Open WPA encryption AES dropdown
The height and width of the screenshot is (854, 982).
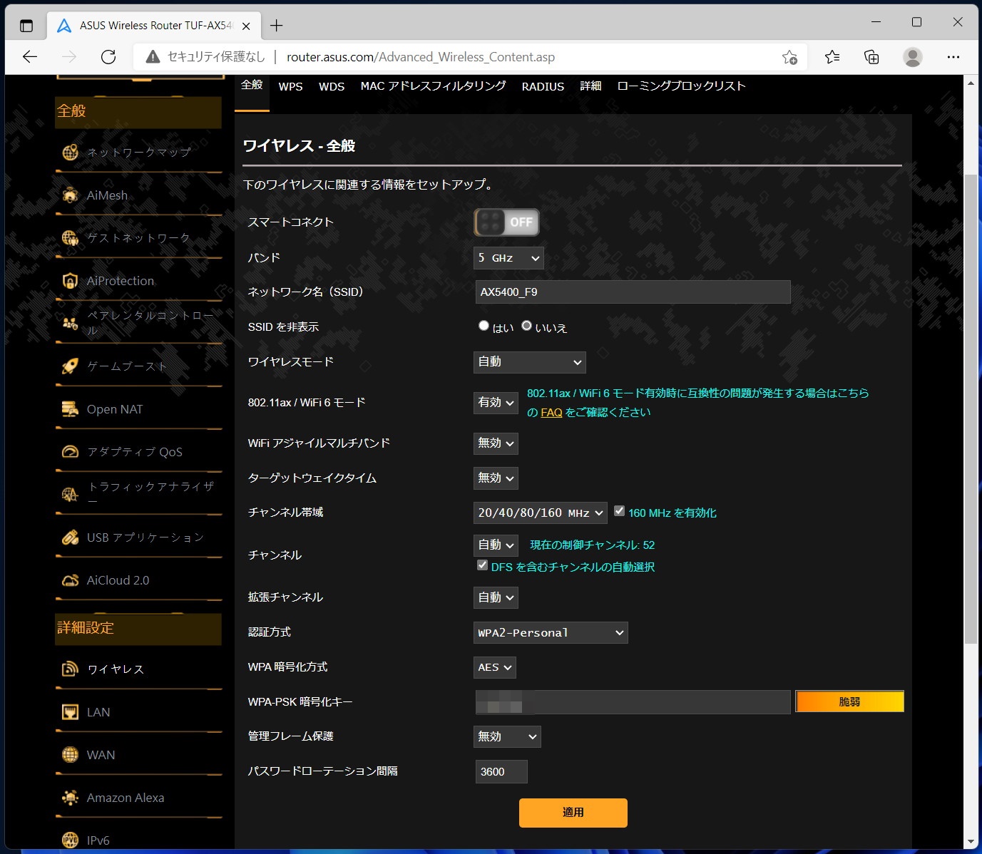pos(495,667)
